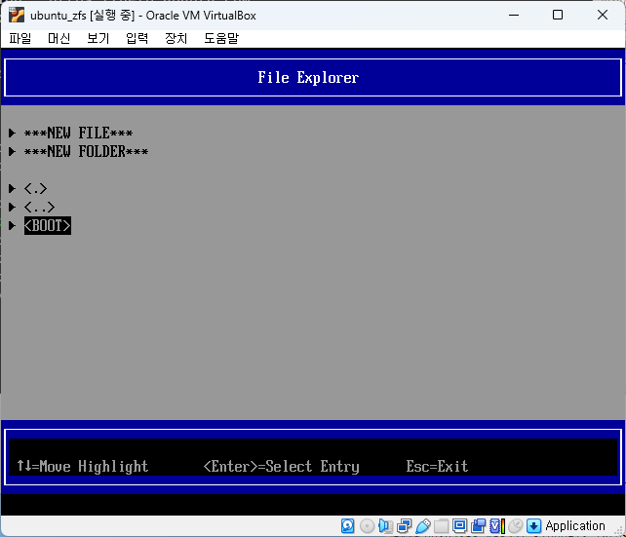Select the ***NEW FOLDER*** entry
The height and width of the screenshot is (537, 626).
coord(86,152)
